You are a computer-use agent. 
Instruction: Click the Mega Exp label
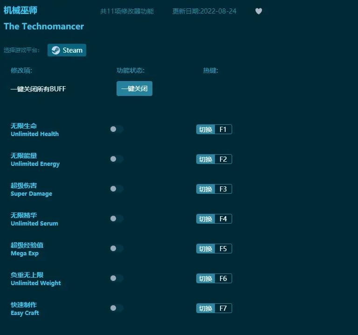coord(25,253)
